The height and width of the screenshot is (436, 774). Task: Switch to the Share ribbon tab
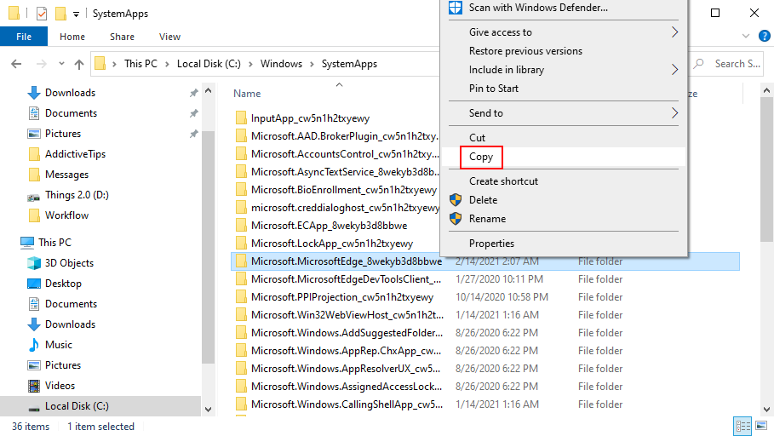coord(122,37)
